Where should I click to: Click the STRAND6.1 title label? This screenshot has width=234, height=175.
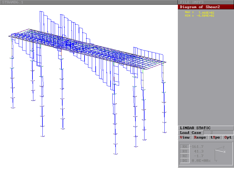tap(13, 2)
